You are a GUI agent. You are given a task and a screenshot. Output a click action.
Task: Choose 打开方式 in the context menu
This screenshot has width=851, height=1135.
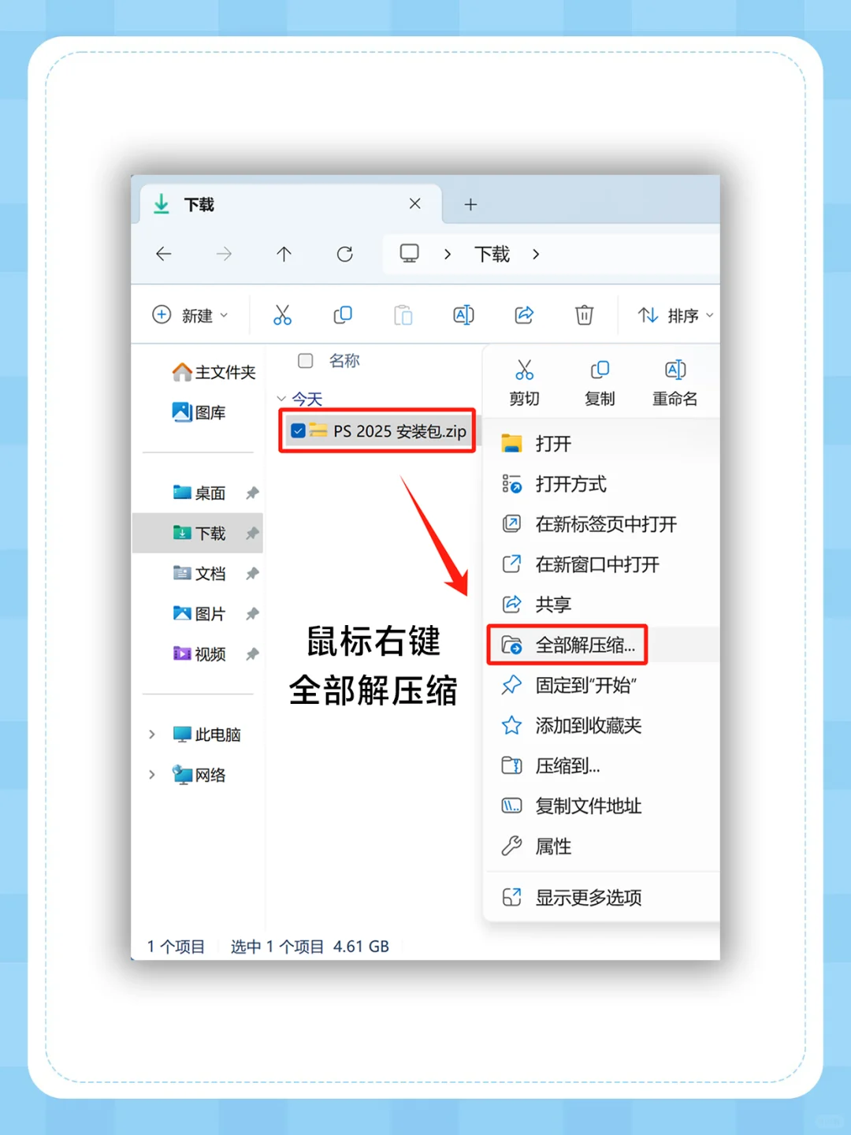click(570, 484)
